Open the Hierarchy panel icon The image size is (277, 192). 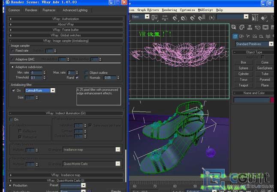(249, 27)
